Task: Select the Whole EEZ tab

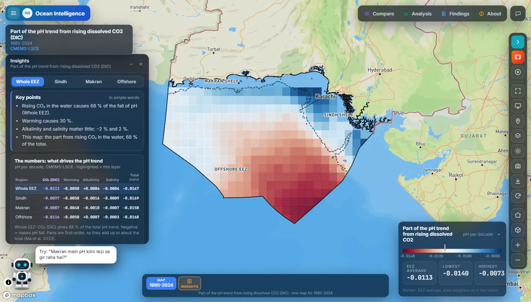Action: tap(28, 82)
